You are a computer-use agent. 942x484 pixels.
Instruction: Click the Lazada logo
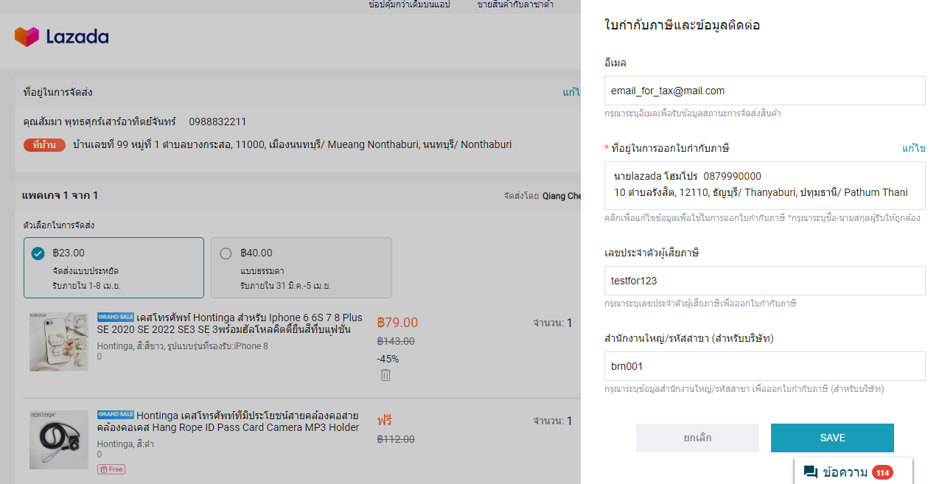click(61, 36)
